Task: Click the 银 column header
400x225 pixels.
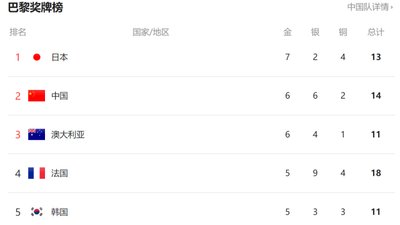Action: tap(315, 32)
